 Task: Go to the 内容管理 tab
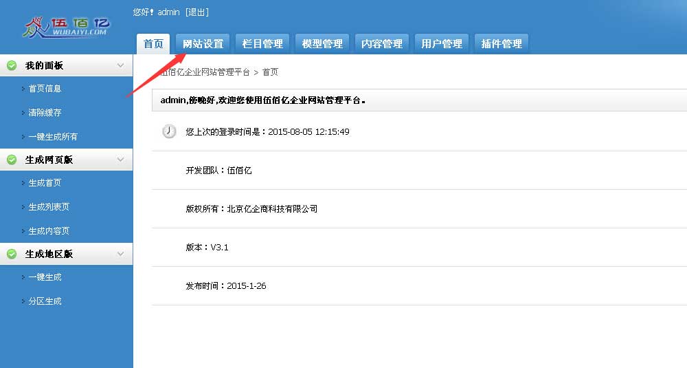tap(382, 43)
